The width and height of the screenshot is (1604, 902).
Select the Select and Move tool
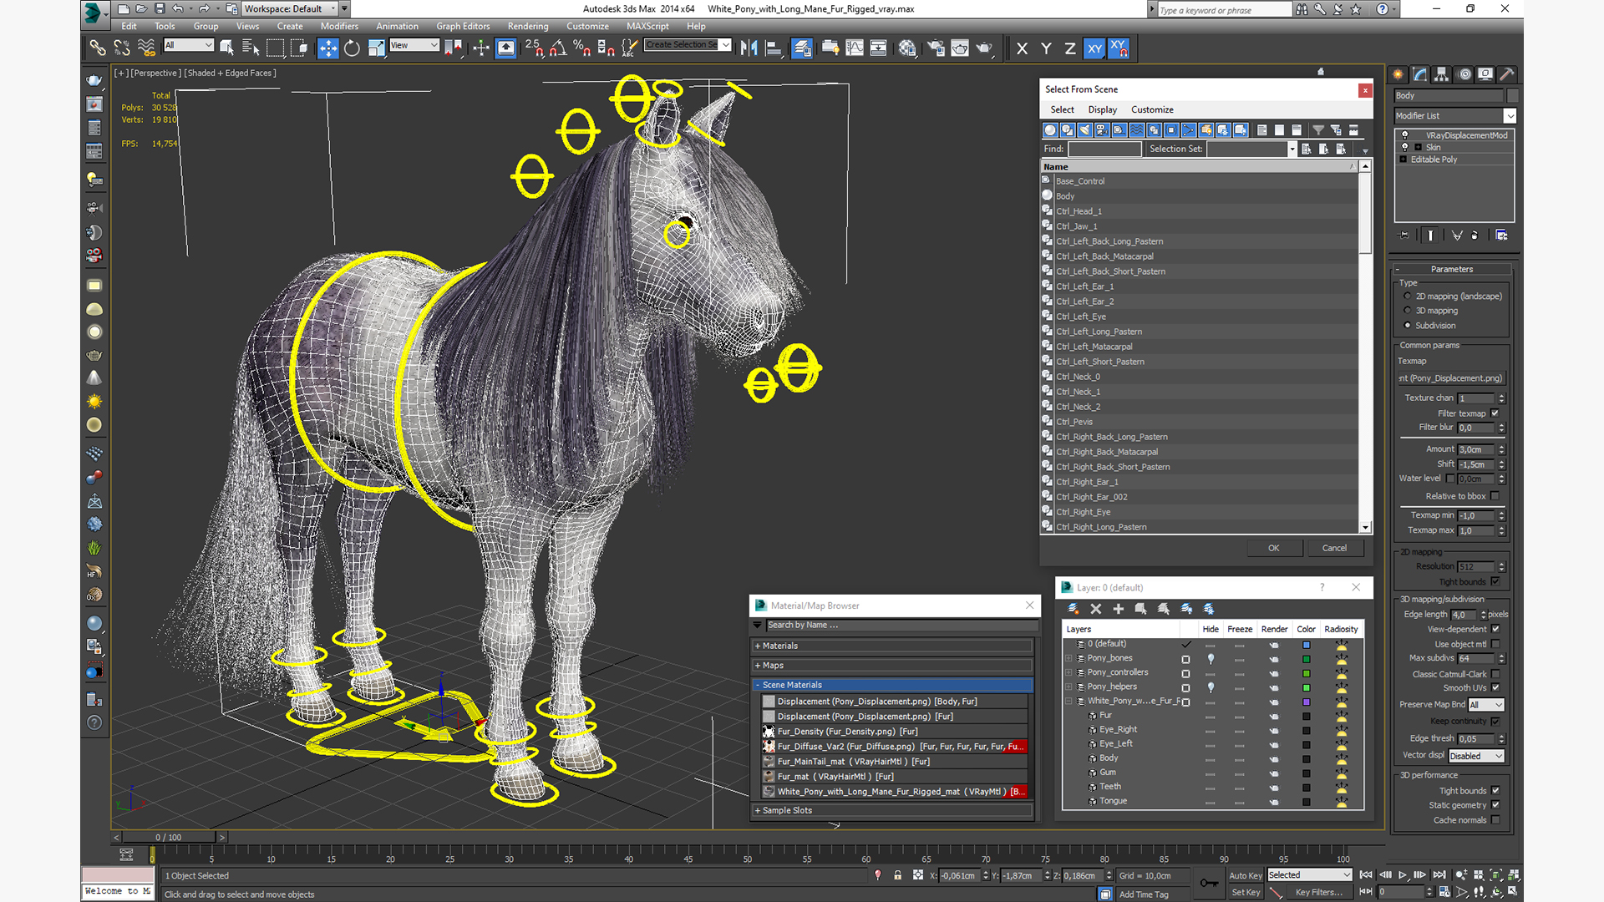coord(327,48)
